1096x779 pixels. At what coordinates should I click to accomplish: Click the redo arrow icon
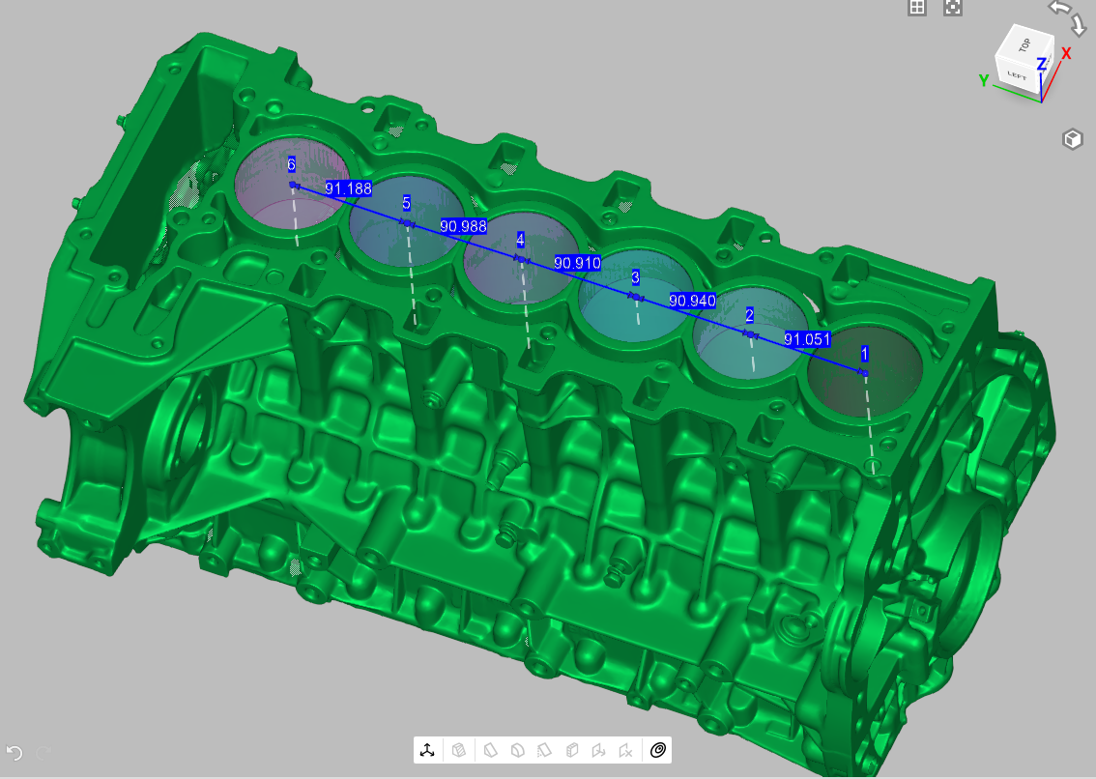pos(43,753)
